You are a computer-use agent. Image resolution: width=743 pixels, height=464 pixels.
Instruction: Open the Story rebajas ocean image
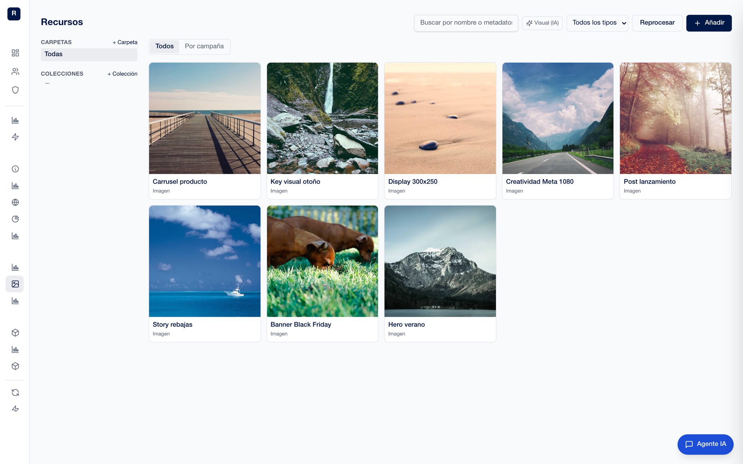coord(205,261)
